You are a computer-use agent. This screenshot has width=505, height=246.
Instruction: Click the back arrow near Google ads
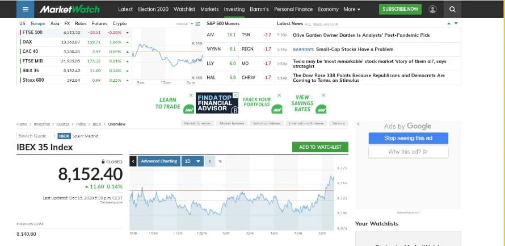click(359, 124)
